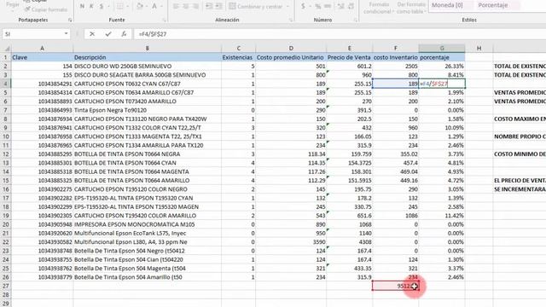Click header cell 'Costo promedio Unitario'

291,57
